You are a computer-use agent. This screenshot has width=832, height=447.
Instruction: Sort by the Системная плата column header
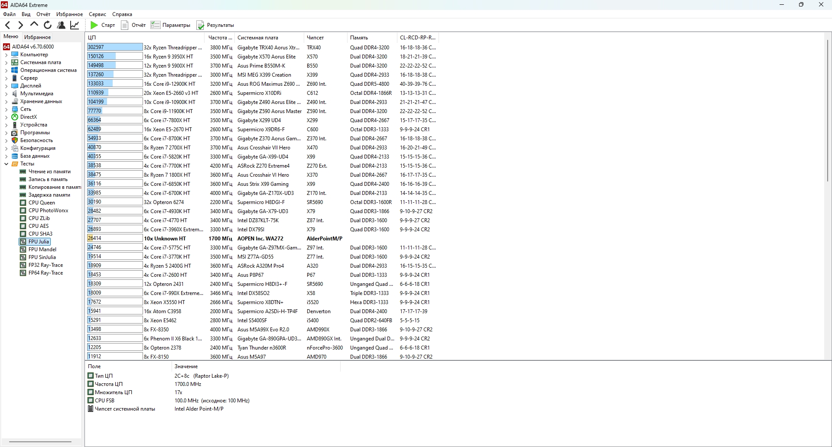point(270,38)
